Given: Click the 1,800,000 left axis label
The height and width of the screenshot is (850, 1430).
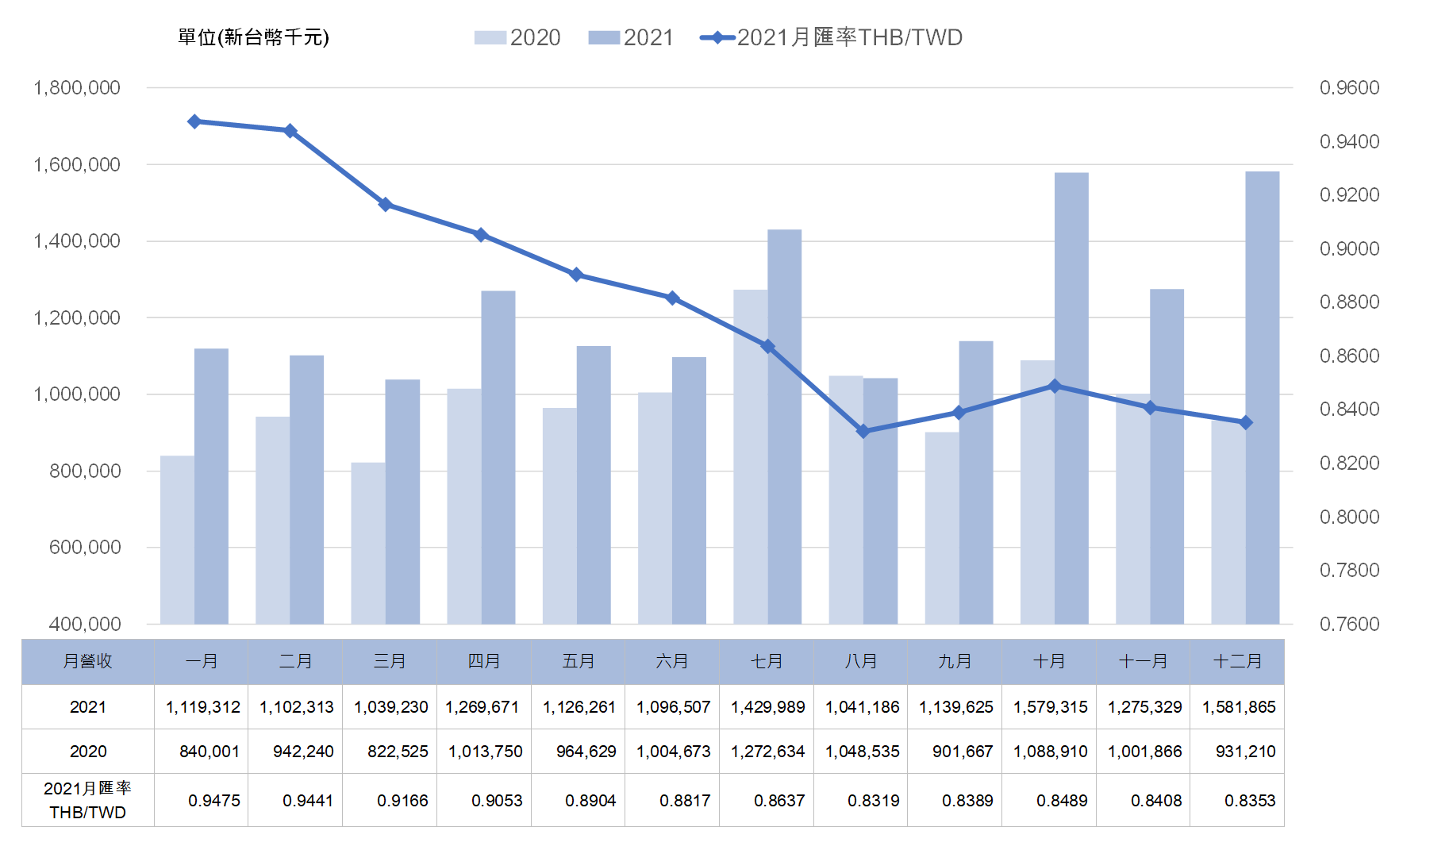Looking at the screenshot, I should (77, 88).
